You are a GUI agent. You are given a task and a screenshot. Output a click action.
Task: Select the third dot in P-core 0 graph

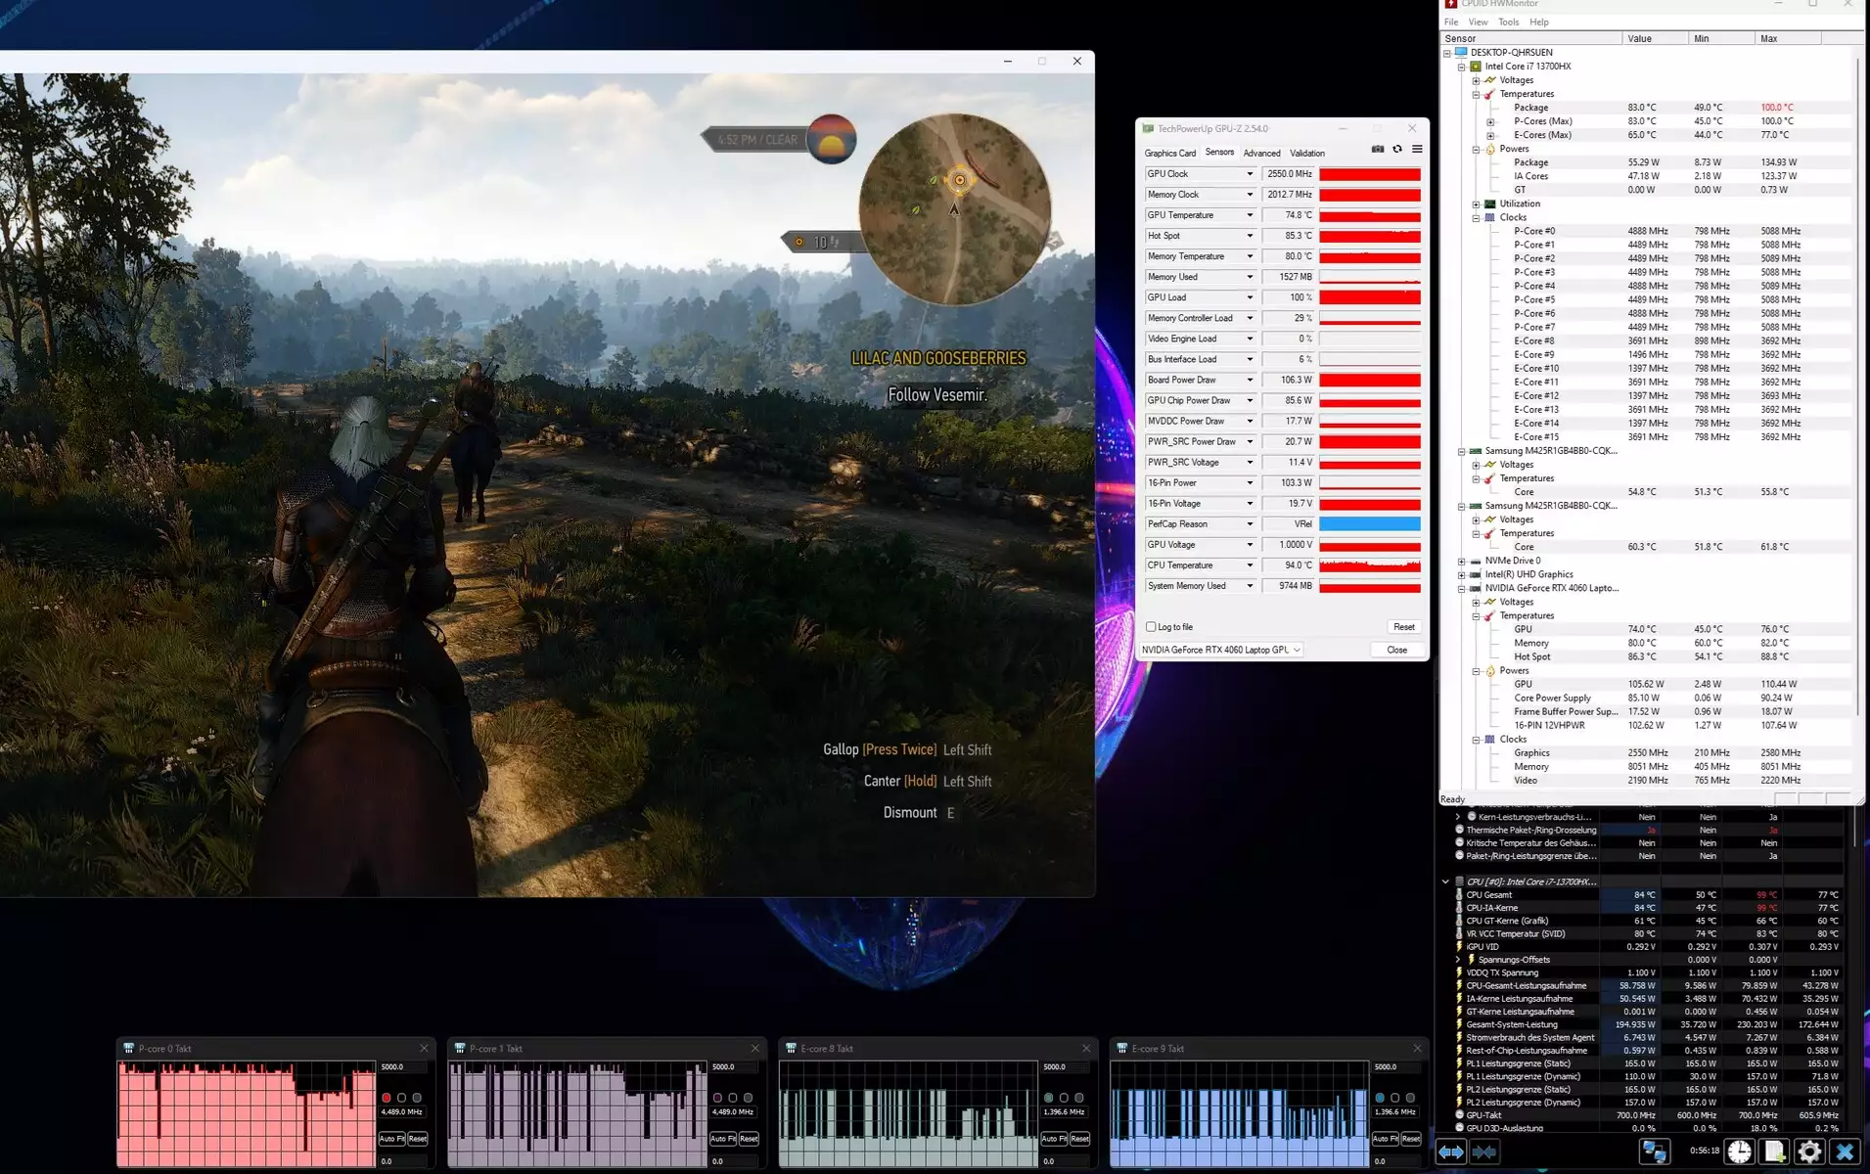pyautogui.click(x=417, y=1098)
